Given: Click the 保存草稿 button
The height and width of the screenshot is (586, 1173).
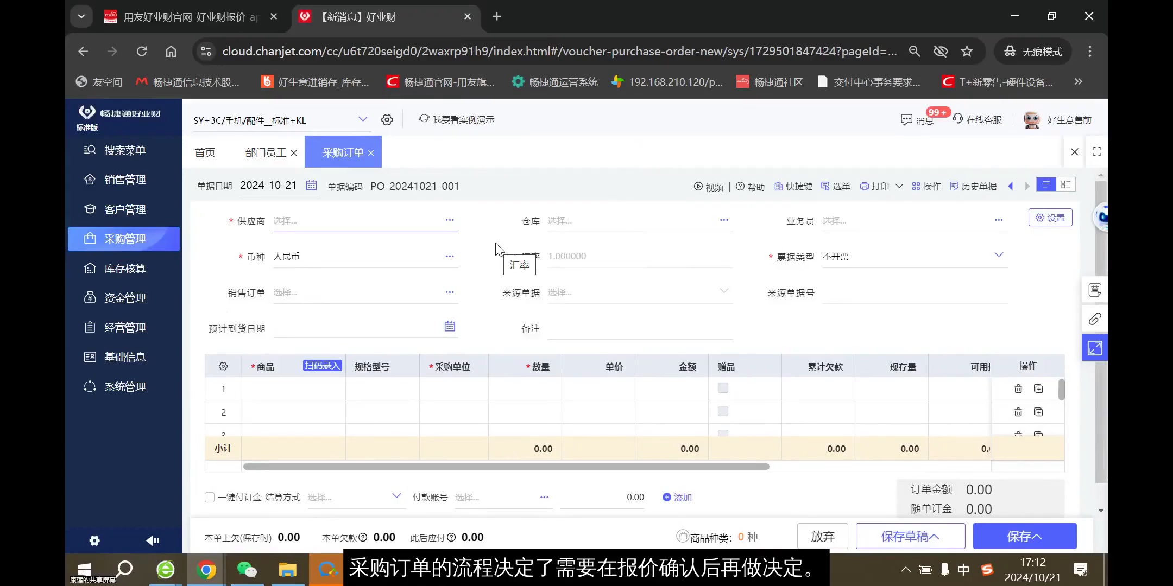Looking at the screenshot, I should [910, 536].
